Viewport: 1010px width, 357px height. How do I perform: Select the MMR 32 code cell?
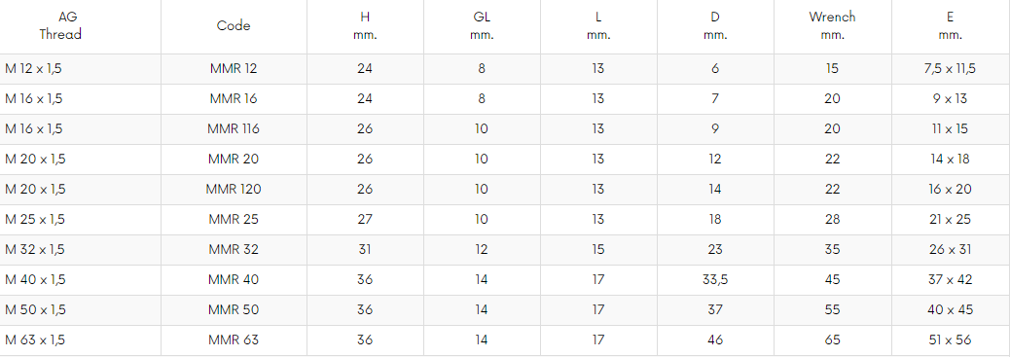(234, 249)
